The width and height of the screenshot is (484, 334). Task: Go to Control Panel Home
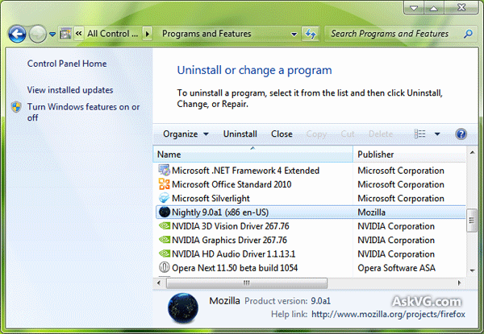(67, 64)
